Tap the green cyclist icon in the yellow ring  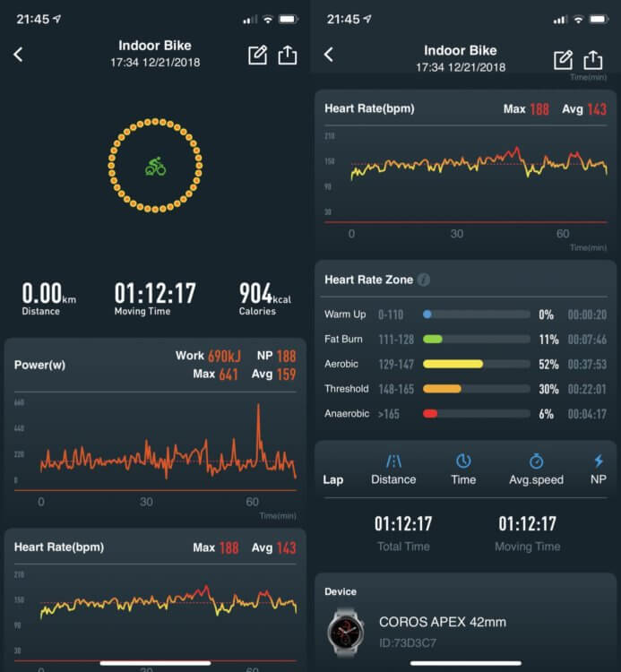[x=155, y=166]
